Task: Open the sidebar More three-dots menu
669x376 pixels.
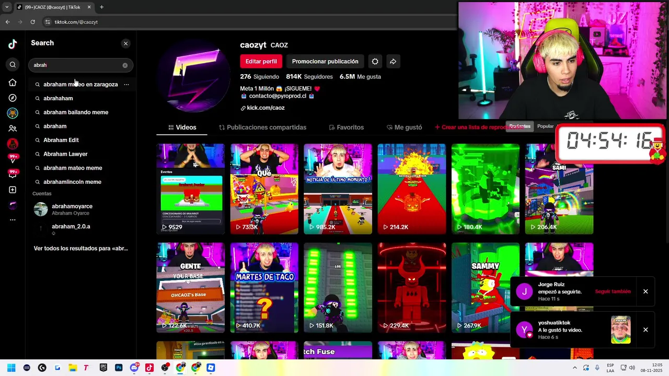Action: point(13,220)
